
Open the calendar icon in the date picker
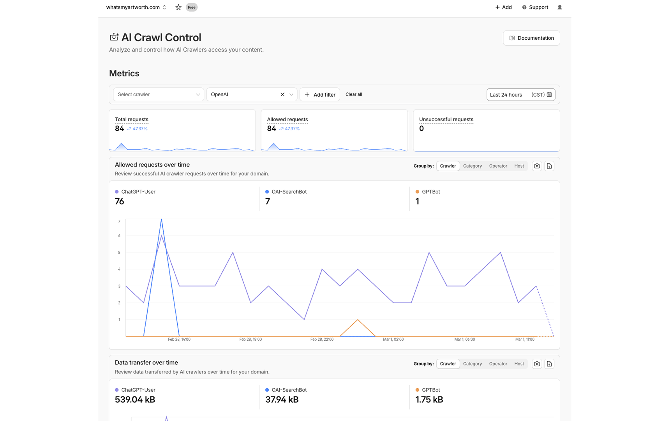click(x=549, y=94)
